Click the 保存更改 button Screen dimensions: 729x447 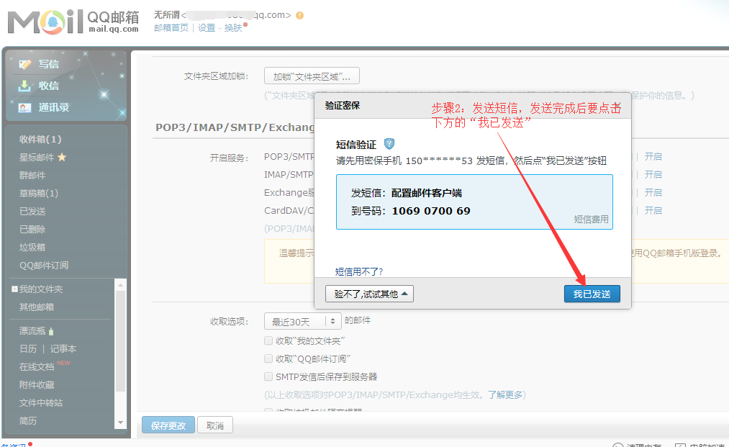(168, 425)
